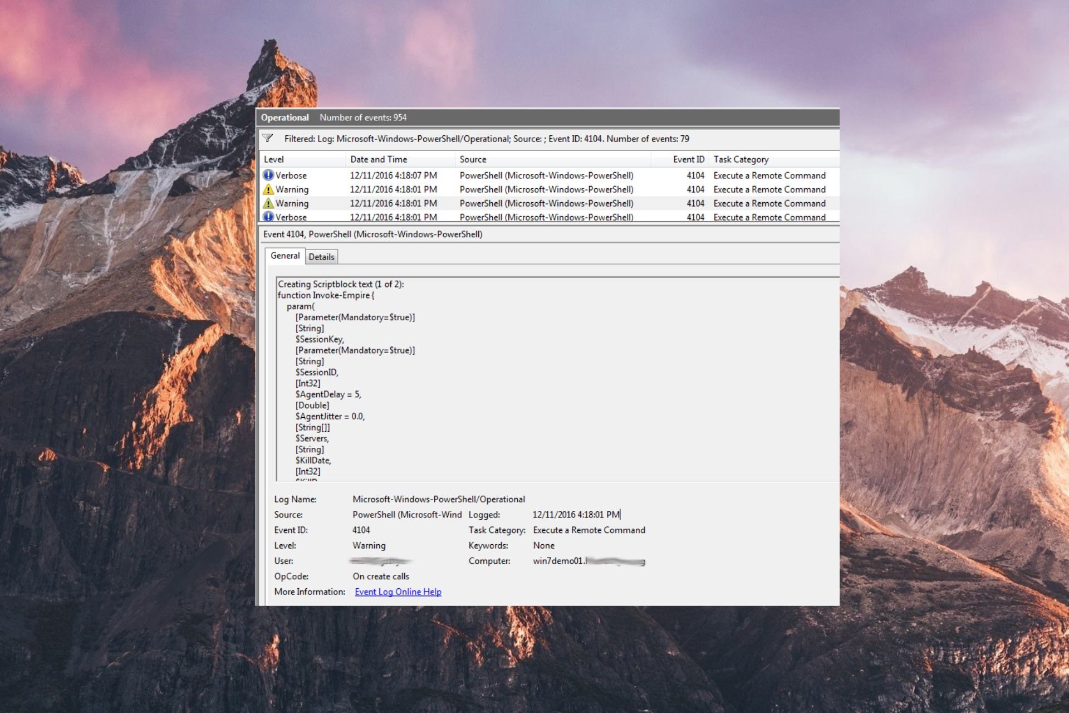Click the second Warning triangle icon
Viewport: 1069px width, 713px height.
point(268,203)
